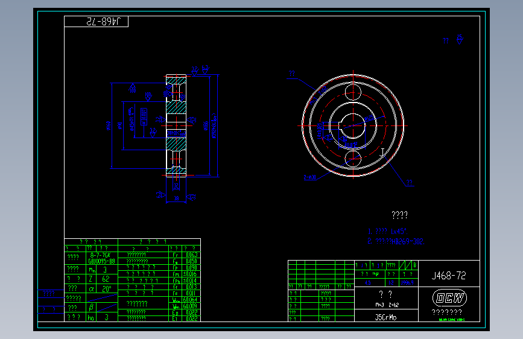Image resolution: width=523 pixels, height=339 pixels.
Task: Click the Mn module symbol cell
Action: pyautogui.click(x=92, y=270)
